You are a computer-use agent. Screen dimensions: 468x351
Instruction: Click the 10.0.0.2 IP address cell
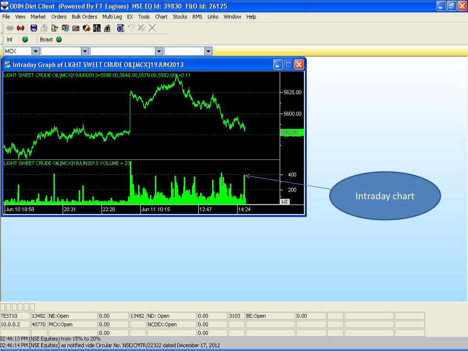pyautogui.click(x=15, y=324)
